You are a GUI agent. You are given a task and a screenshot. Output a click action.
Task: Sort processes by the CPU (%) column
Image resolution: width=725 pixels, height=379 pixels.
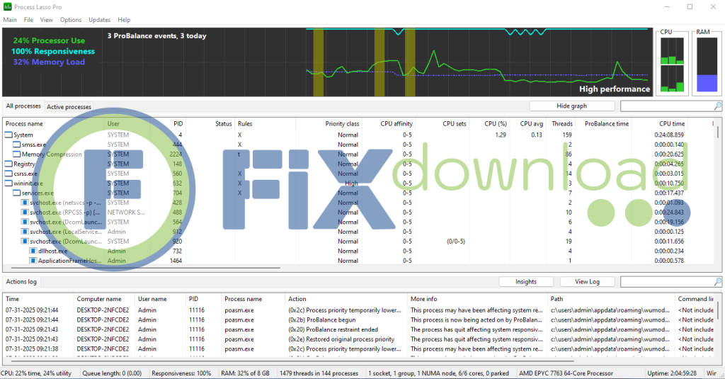click(x=495, y=124)
